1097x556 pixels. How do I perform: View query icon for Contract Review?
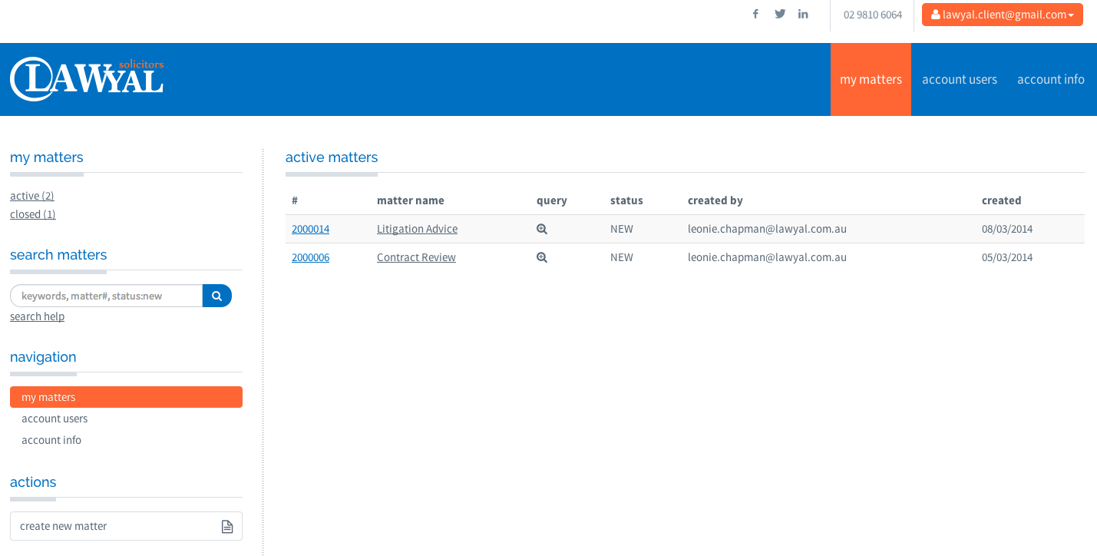(x=542, y=257)
